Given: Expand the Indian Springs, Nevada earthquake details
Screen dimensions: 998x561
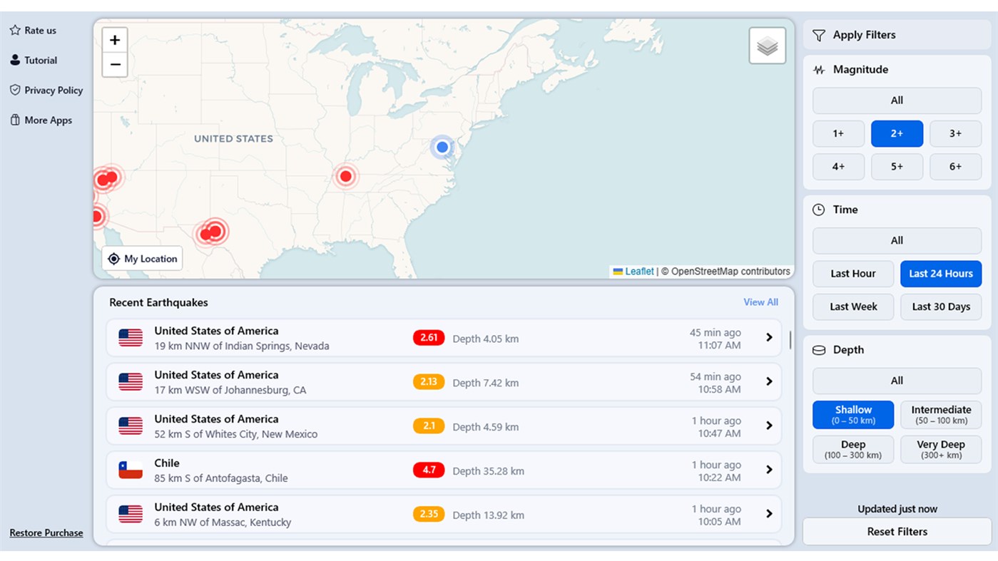Looking at the screenshot, I should [769, 338].
